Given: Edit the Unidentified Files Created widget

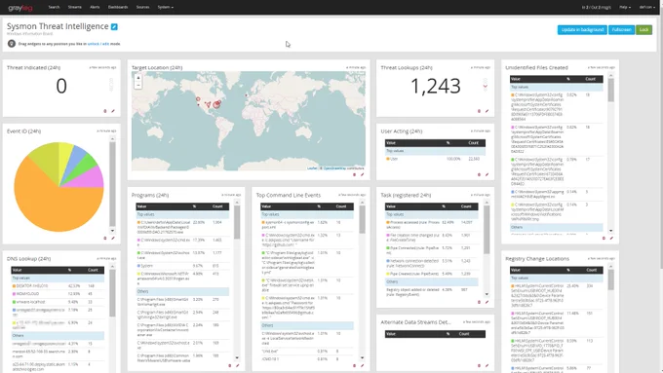Looking at the screenshot, I should [611, 239].
